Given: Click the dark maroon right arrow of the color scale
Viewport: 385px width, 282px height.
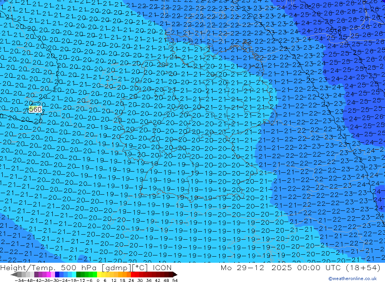Looking at the screenshot, I should (x=174, y=274).
